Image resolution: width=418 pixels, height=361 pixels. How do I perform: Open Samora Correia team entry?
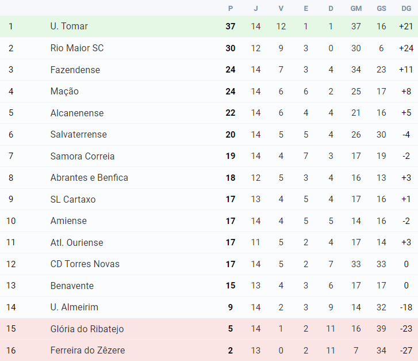pyautogui.click(x=82, y=156)
